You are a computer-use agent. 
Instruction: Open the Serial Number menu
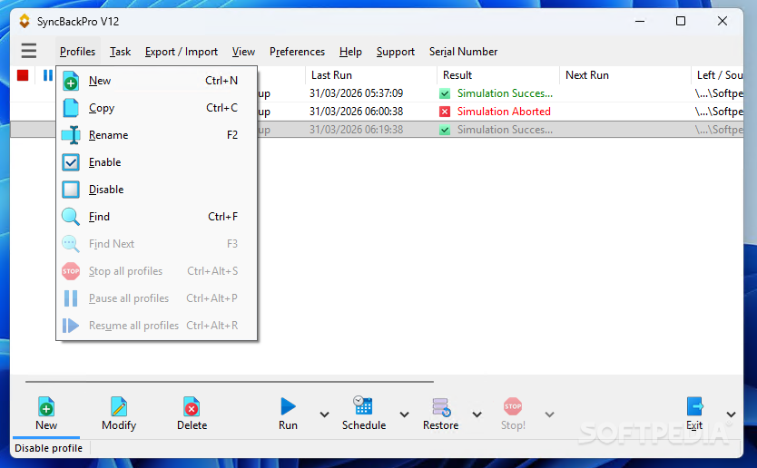click(x=463, y=52)
